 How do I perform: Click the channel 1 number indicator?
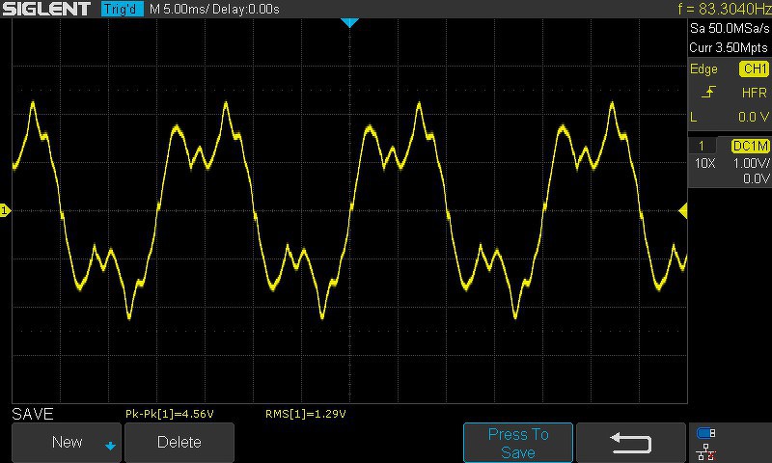click(x=702, y=146)
